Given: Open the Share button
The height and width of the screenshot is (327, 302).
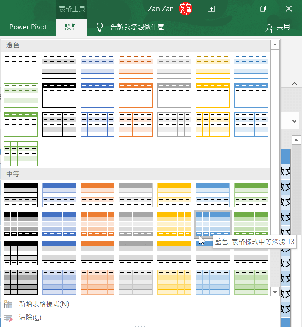Looking at the screenshot, I should [278, 27].
